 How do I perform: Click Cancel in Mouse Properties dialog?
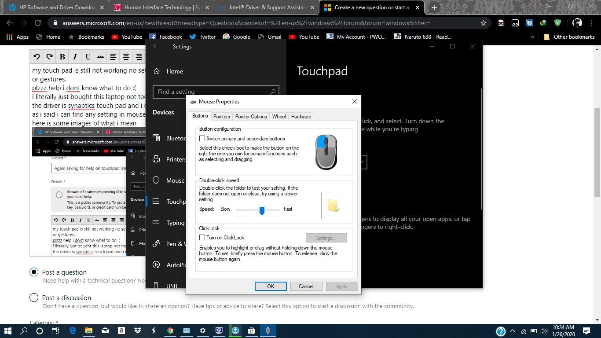[306, 286]
